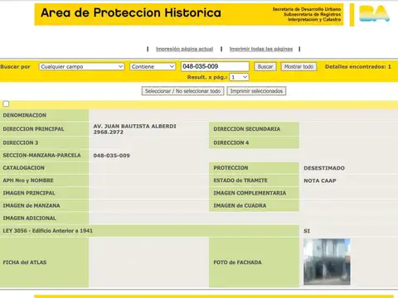
Task: Open the facade photo thumbnail
Action: (x=327, y=262)
